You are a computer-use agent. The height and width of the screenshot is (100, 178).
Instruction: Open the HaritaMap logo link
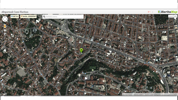pyautogui.click(x=167, y=12)
